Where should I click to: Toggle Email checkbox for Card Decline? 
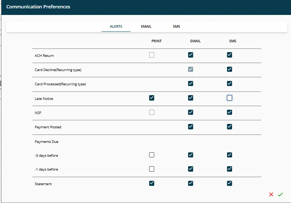pyautogui.click(x=191, y=69)
